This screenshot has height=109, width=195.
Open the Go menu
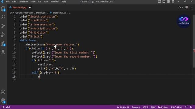[39, 2]
